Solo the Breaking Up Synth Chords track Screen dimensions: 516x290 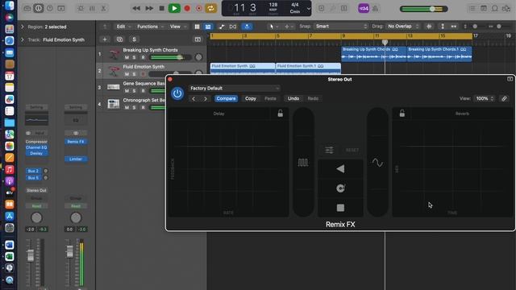[x=135, y=57]
